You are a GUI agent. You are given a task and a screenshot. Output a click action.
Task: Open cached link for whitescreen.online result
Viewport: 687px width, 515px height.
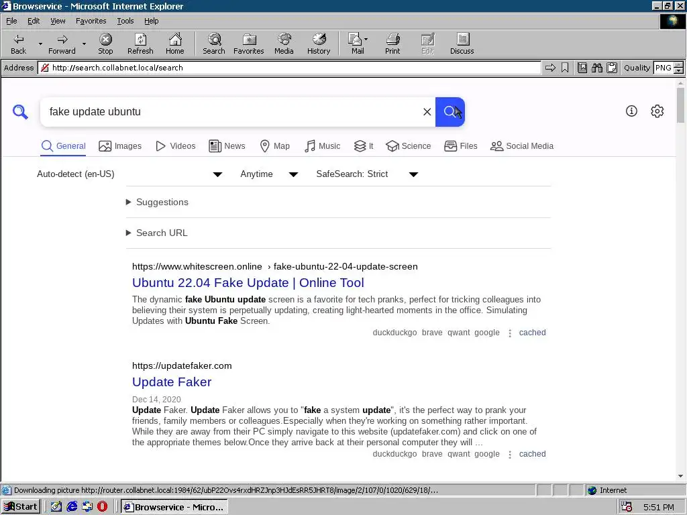tap(532, 333)
